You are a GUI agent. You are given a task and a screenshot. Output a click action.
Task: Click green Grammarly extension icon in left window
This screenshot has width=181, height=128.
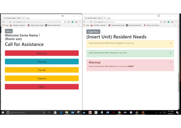[72, 22]
